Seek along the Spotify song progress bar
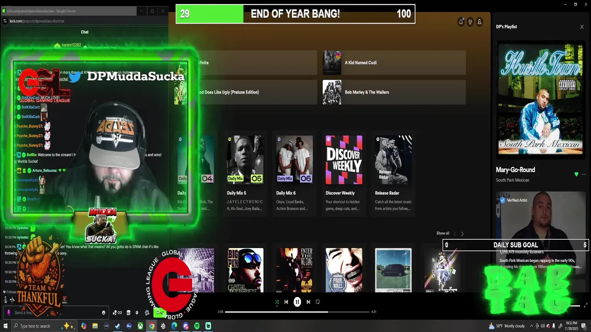This screenshot has height=332, width=591. coord(297,312)
